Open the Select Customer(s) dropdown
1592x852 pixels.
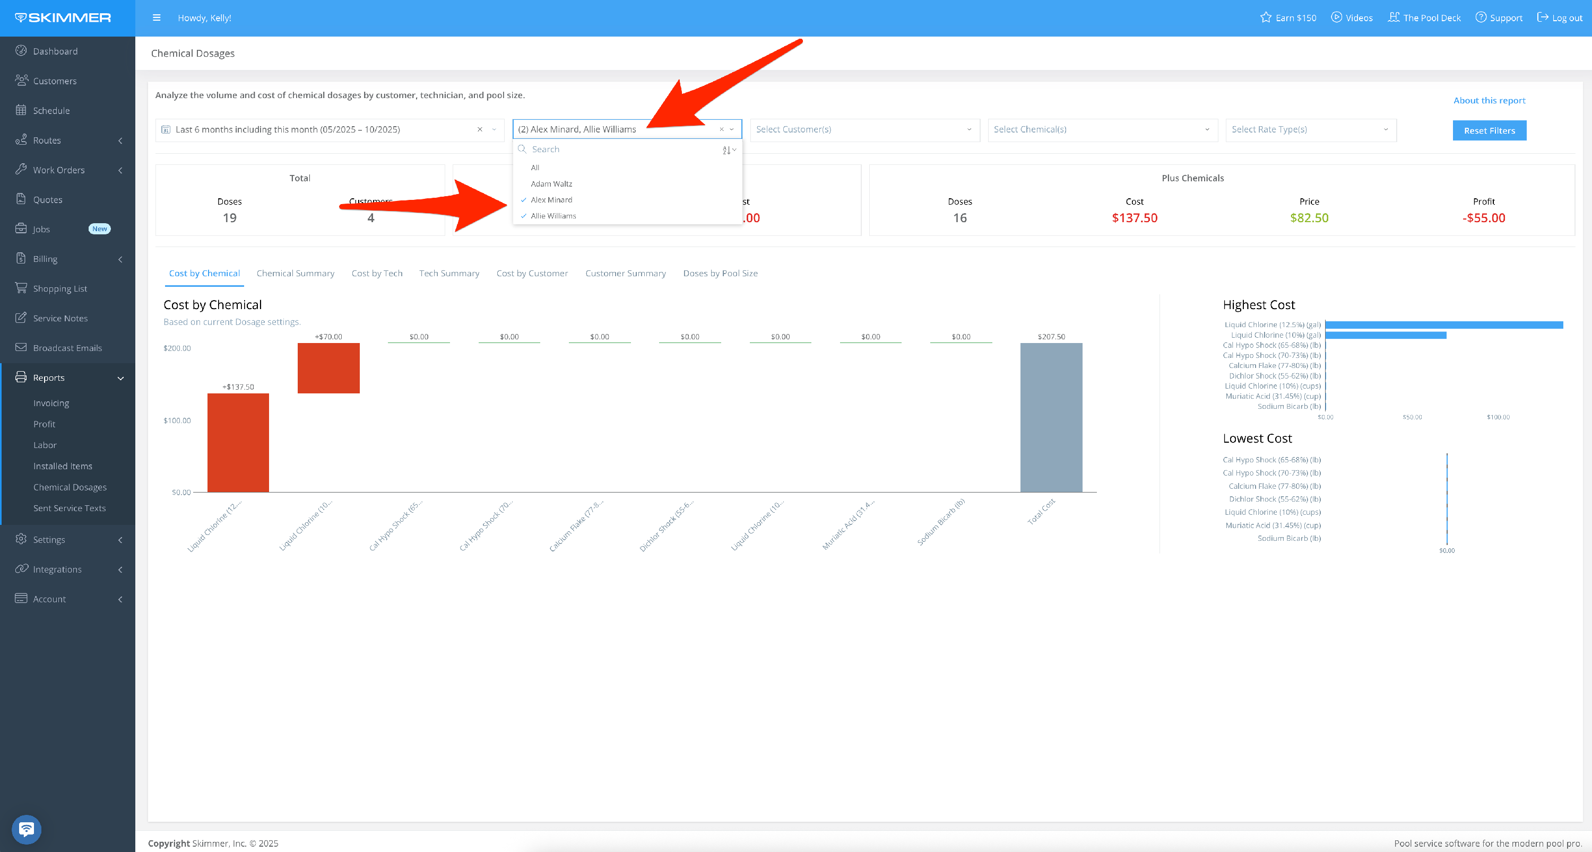(x=864, y=130)
